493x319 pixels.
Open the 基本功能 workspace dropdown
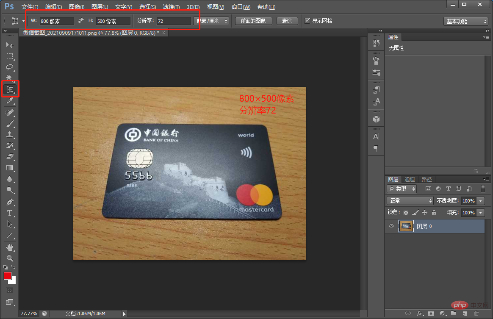pyautogui.click(x=465, y=21)
